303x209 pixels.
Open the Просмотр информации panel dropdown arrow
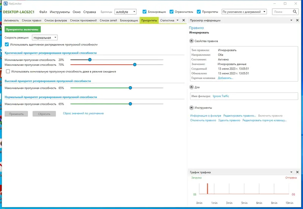[x=291, y=20]
